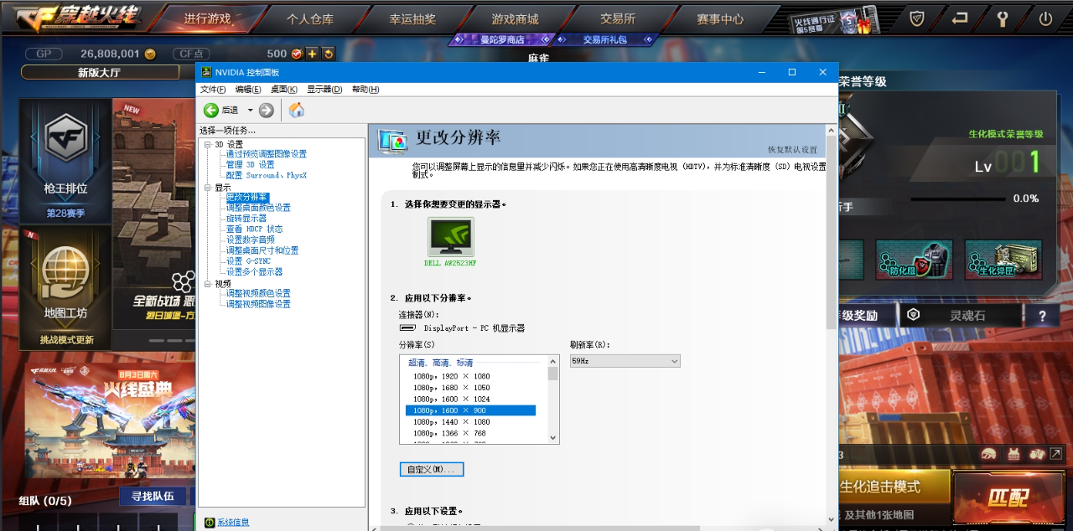Click the 交易所礼包 sub-tab
Image resolution: width=1073 pixels, height=531 pixels.
(x=605, y=39)
